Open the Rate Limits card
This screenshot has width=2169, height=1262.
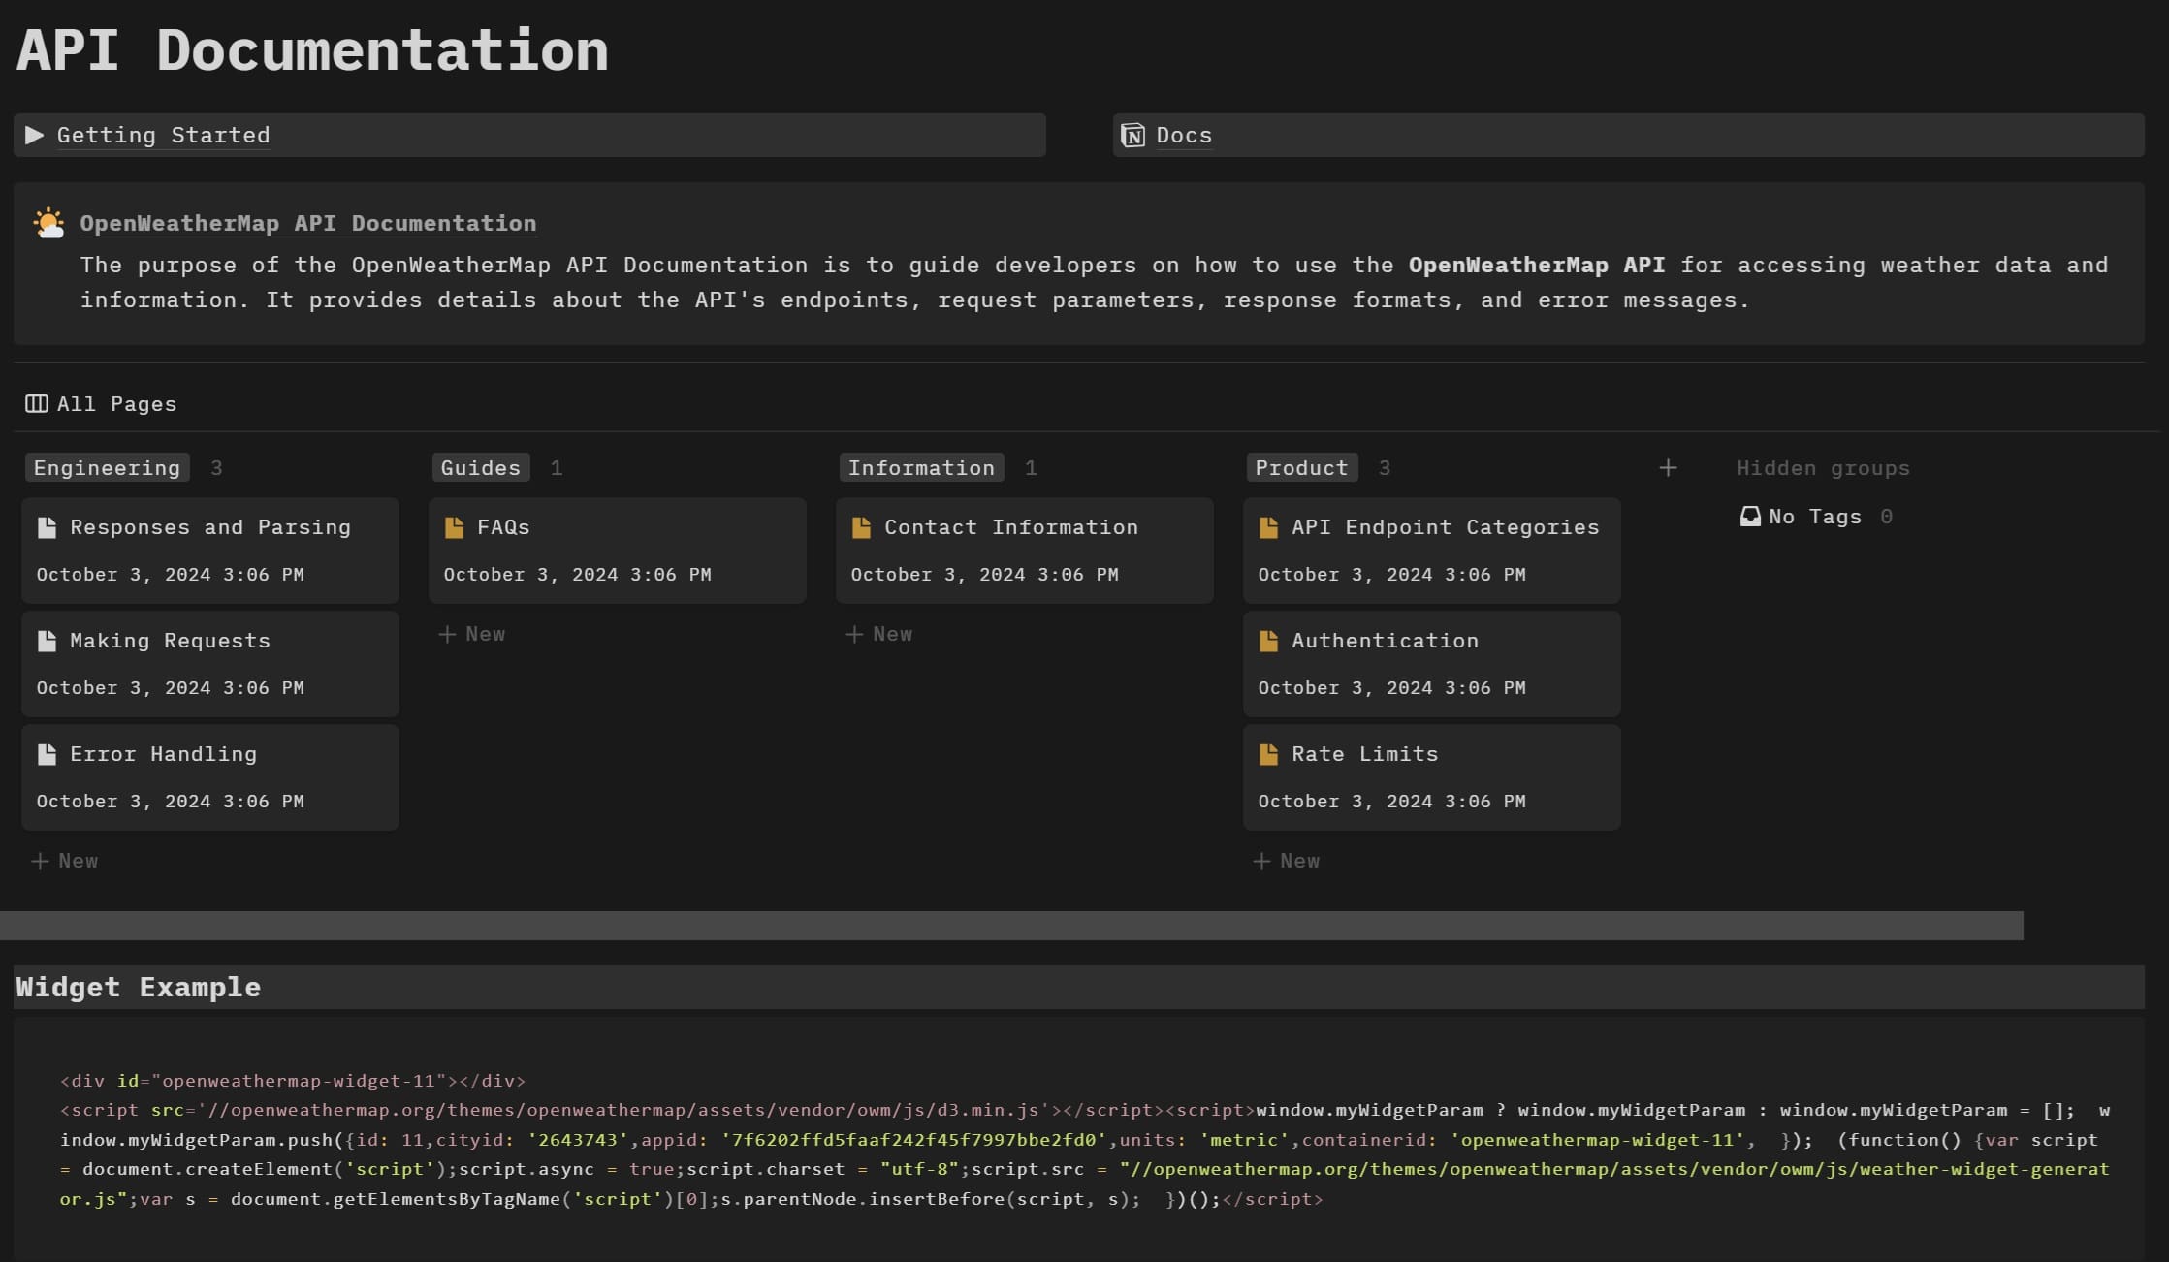(1432, 777)
